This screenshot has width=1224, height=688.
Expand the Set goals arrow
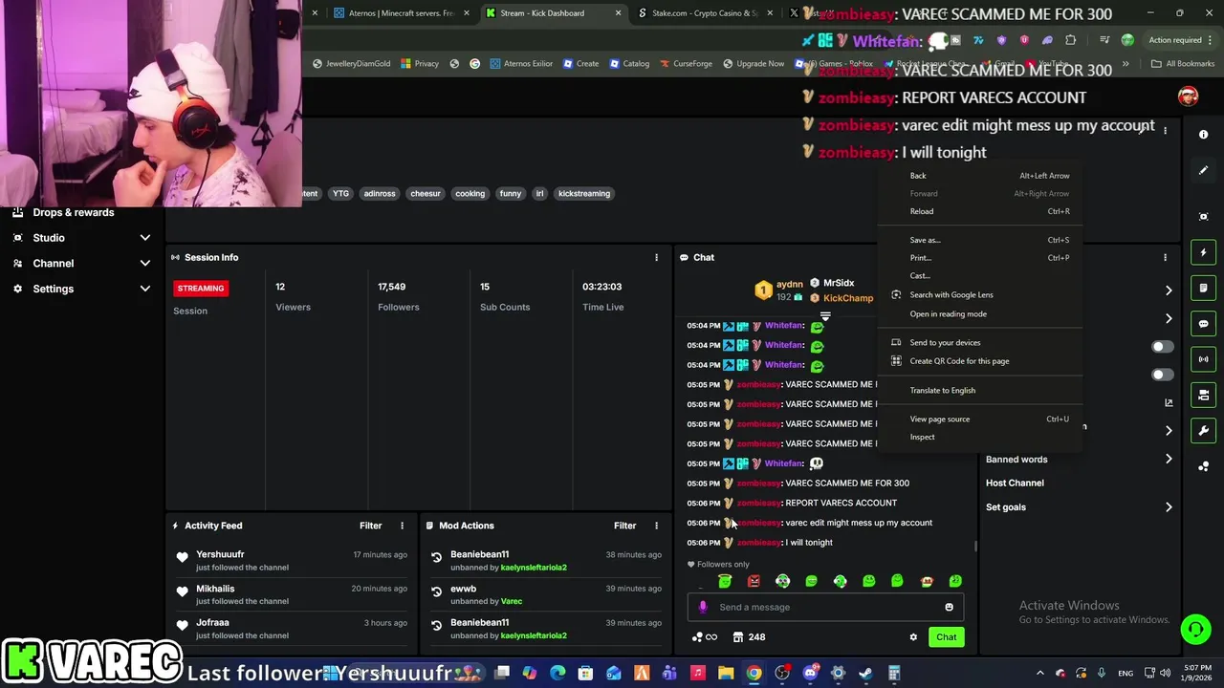coord(1169,507)
